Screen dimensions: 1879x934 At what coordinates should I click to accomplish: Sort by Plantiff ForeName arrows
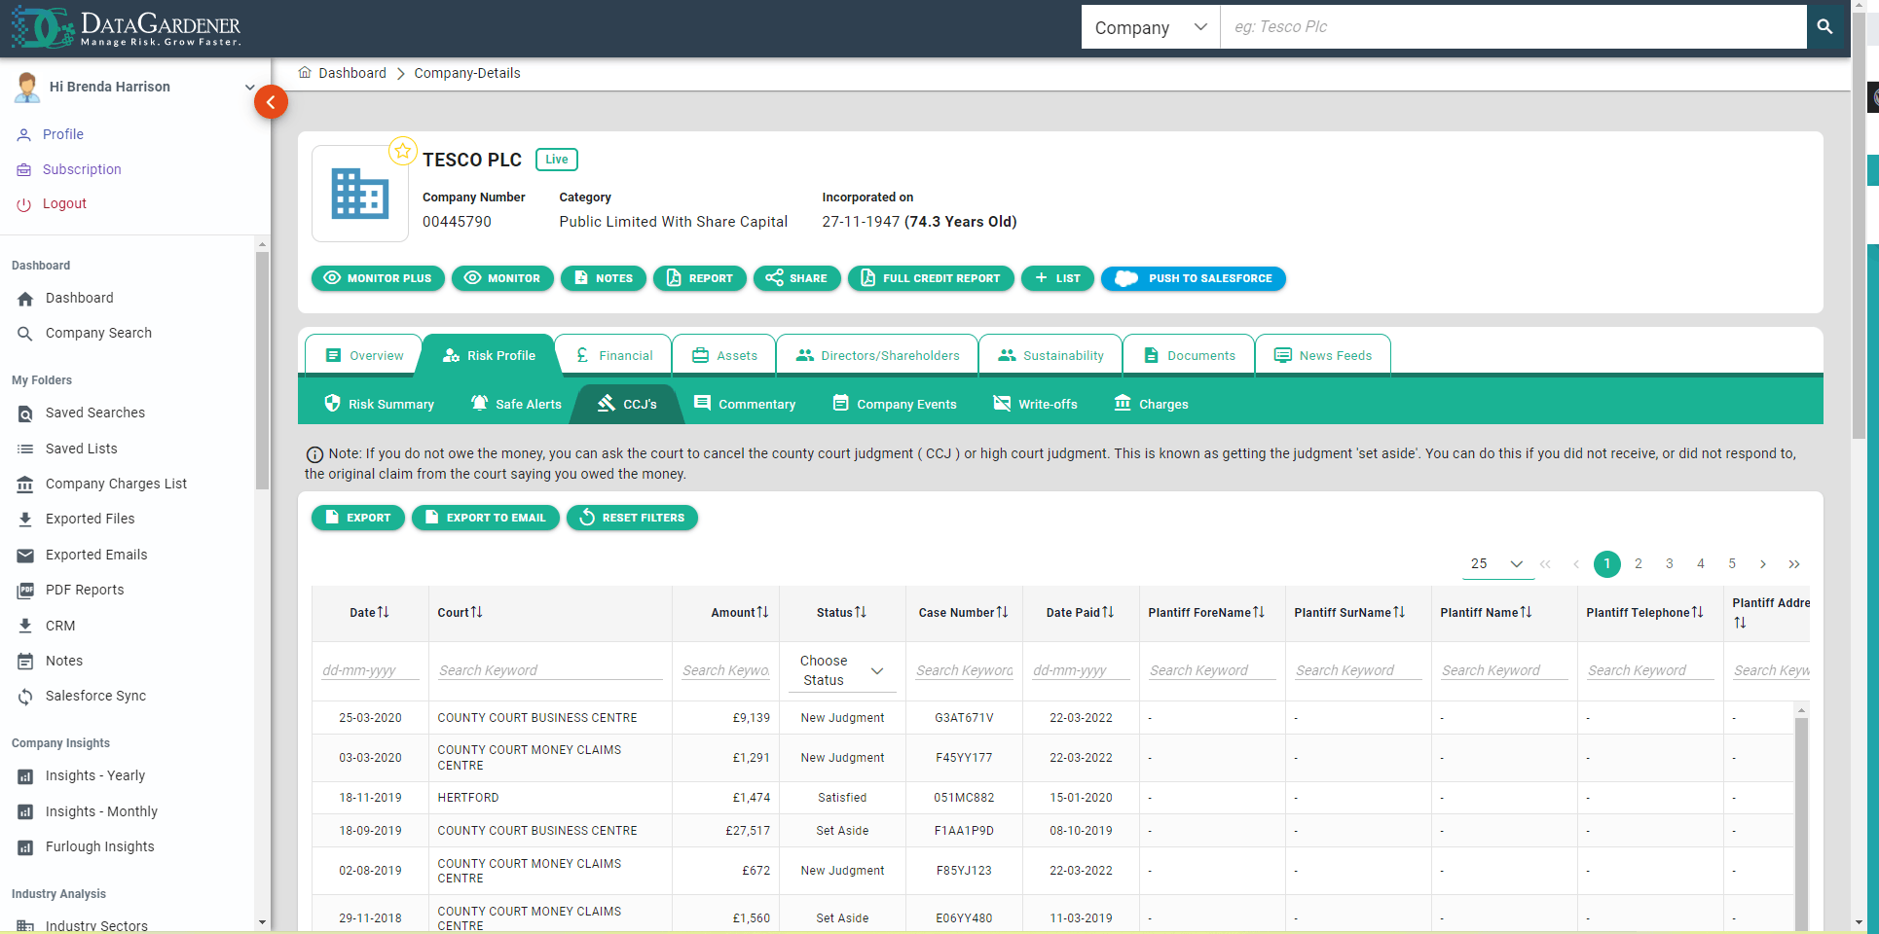coord(1259,612)
